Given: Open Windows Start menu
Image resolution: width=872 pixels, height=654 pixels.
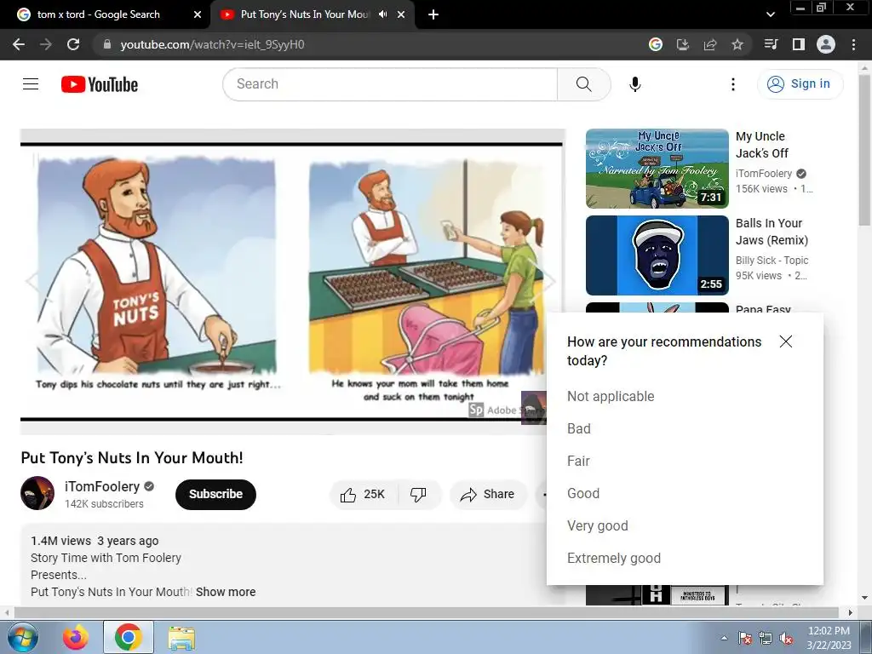Looking at the screenshot, I should (x=22, y=637).
